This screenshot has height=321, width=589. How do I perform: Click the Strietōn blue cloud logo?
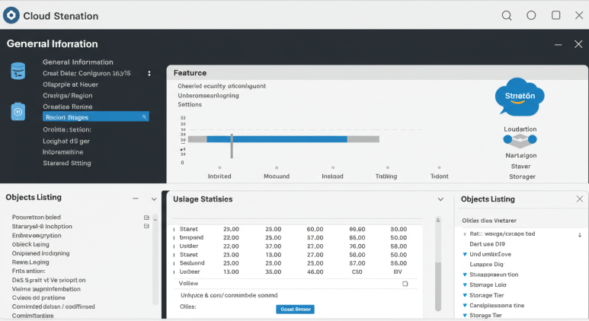click(520, 97)
